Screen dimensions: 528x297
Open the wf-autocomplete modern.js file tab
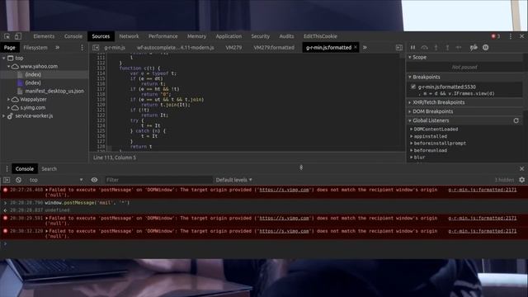pos(175,48)
